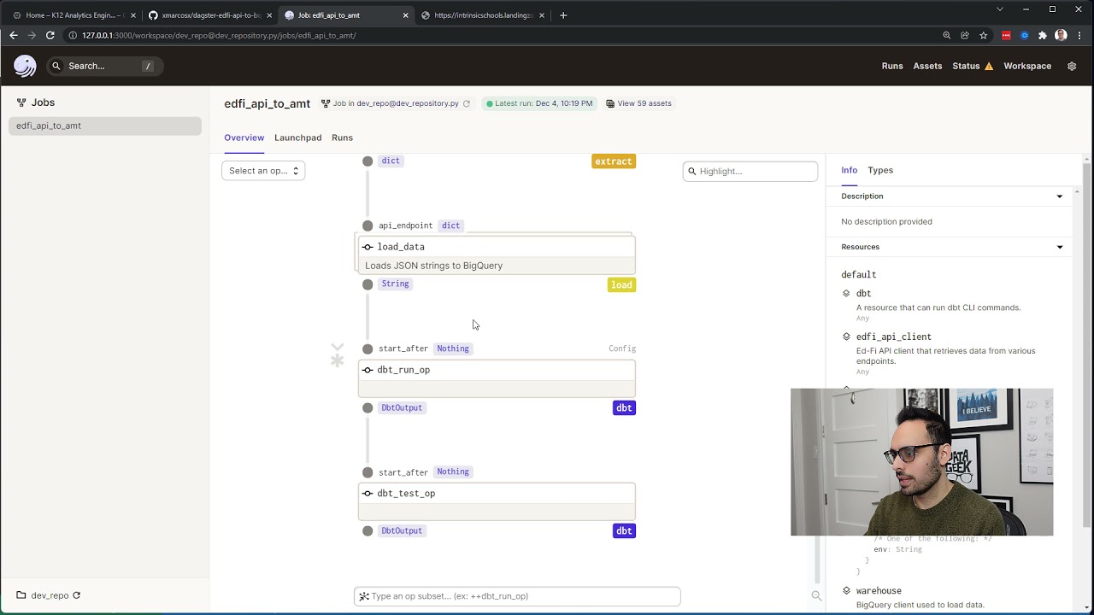Switch to the Overview tab
This screenshot has width=1094, height=615.
pos(244,138)
